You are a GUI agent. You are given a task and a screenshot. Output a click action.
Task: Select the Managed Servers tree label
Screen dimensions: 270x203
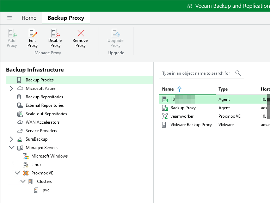tap(42, 148)
